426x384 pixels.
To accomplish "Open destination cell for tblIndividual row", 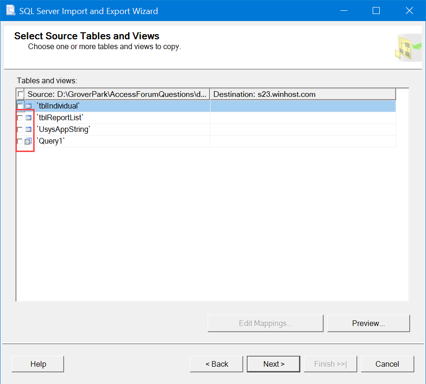I will [x=303, y=106].
